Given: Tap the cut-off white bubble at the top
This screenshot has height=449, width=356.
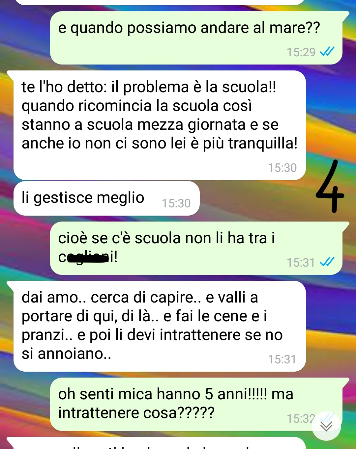Looking at the screenshot, I should pyautogui.click(x=160, y=2).
